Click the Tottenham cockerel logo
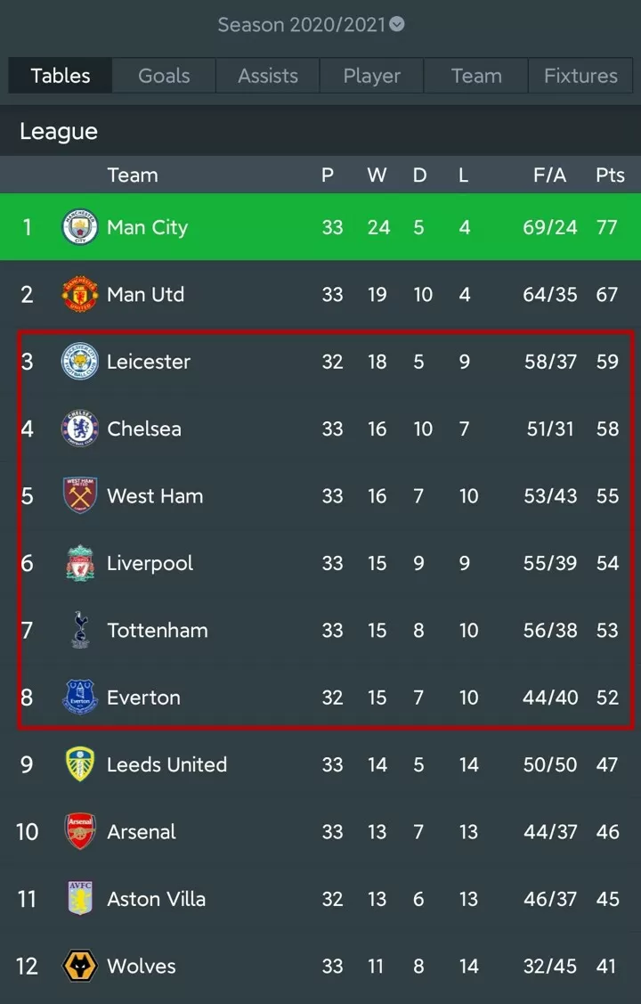This screenshot has width=641, height=1004. tap(80, 630)
